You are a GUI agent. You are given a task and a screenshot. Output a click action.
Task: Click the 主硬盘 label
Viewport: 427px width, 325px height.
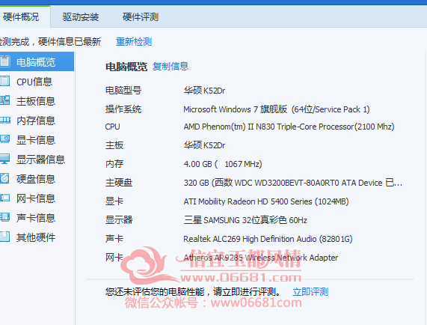point(119,183)
